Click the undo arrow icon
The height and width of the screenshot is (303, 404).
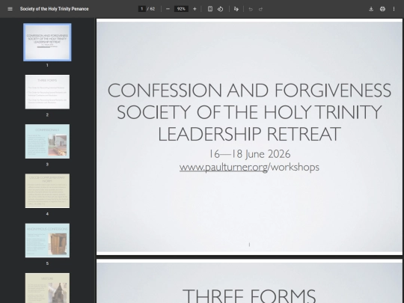tap(251, 9)
